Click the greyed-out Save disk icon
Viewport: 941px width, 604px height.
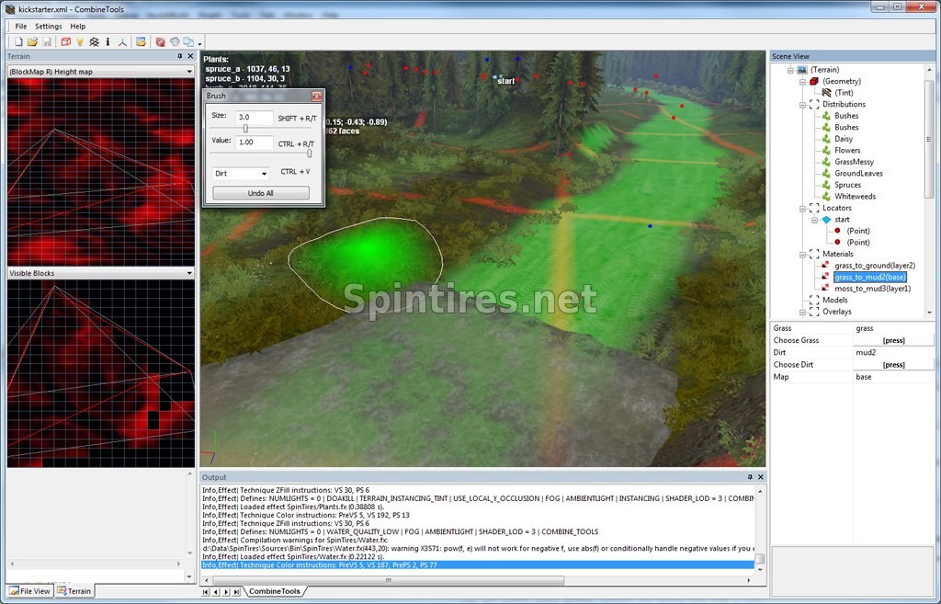[x=47, y=42]
